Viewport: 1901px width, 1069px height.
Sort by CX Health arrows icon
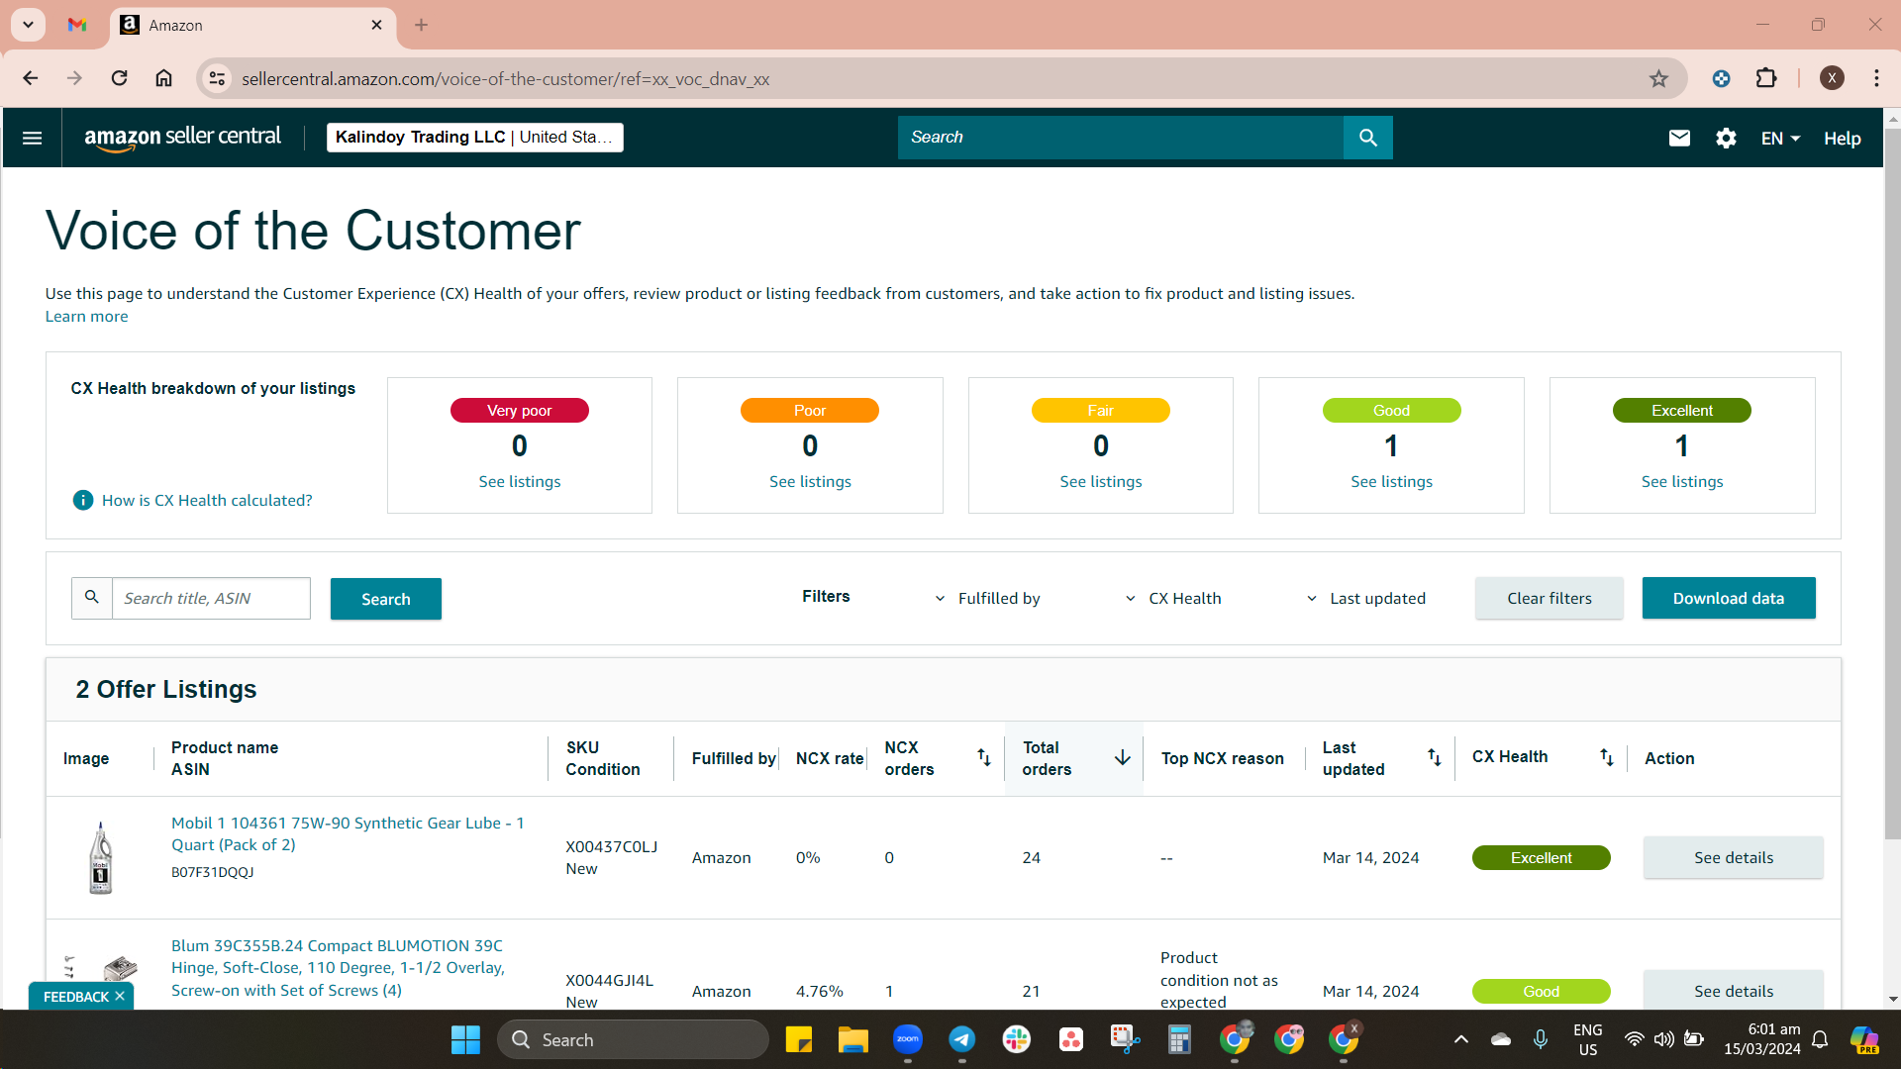pos(1606,757)
